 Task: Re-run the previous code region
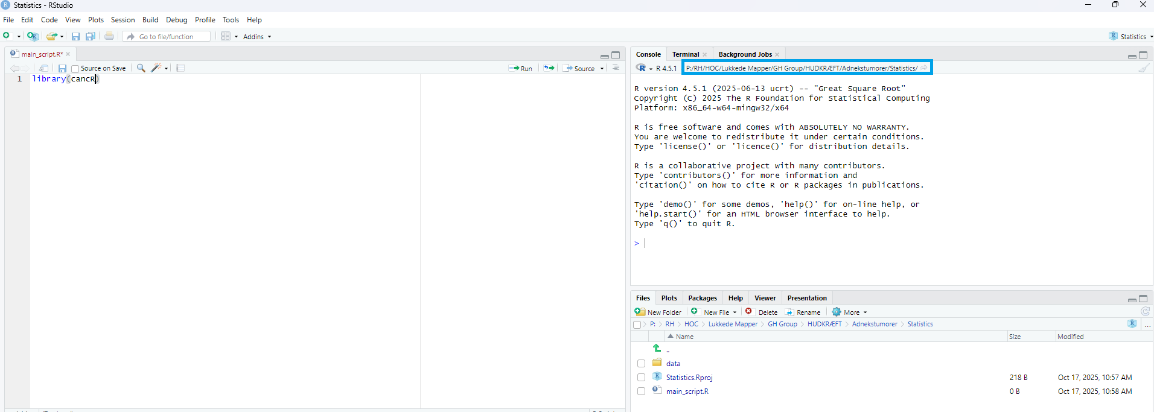(x=549, y=68)
